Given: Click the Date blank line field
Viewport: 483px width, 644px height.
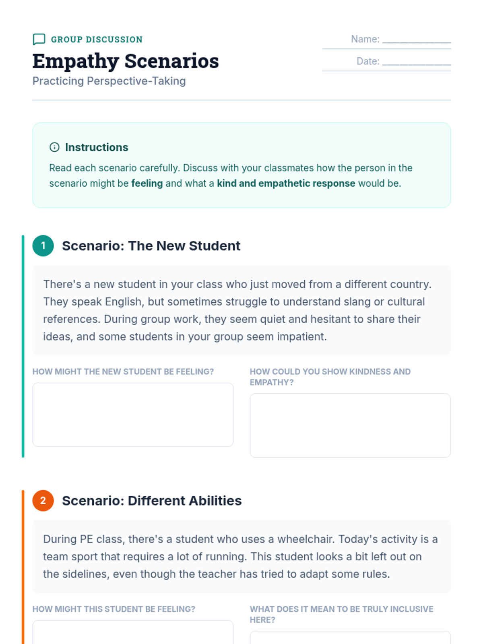Looking at the screenshot, I should [x=416, y=62].
